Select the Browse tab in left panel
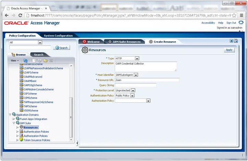 pyautogui.click(x=18, y=55)
